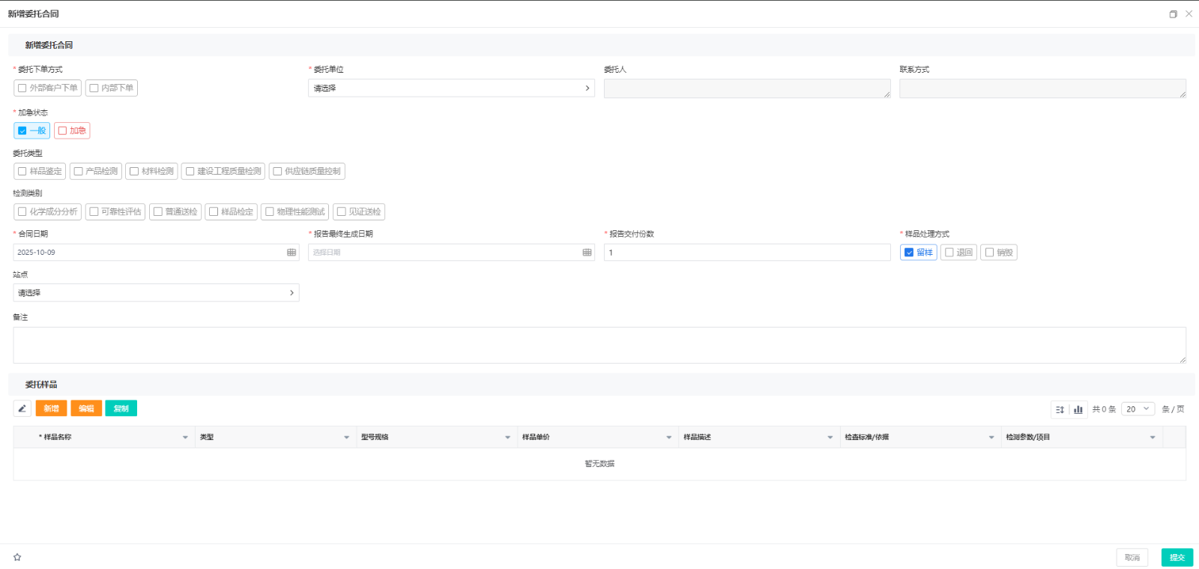Click the edit pencil icon beside 新增
1199x569 pixels.
point(22,409)
